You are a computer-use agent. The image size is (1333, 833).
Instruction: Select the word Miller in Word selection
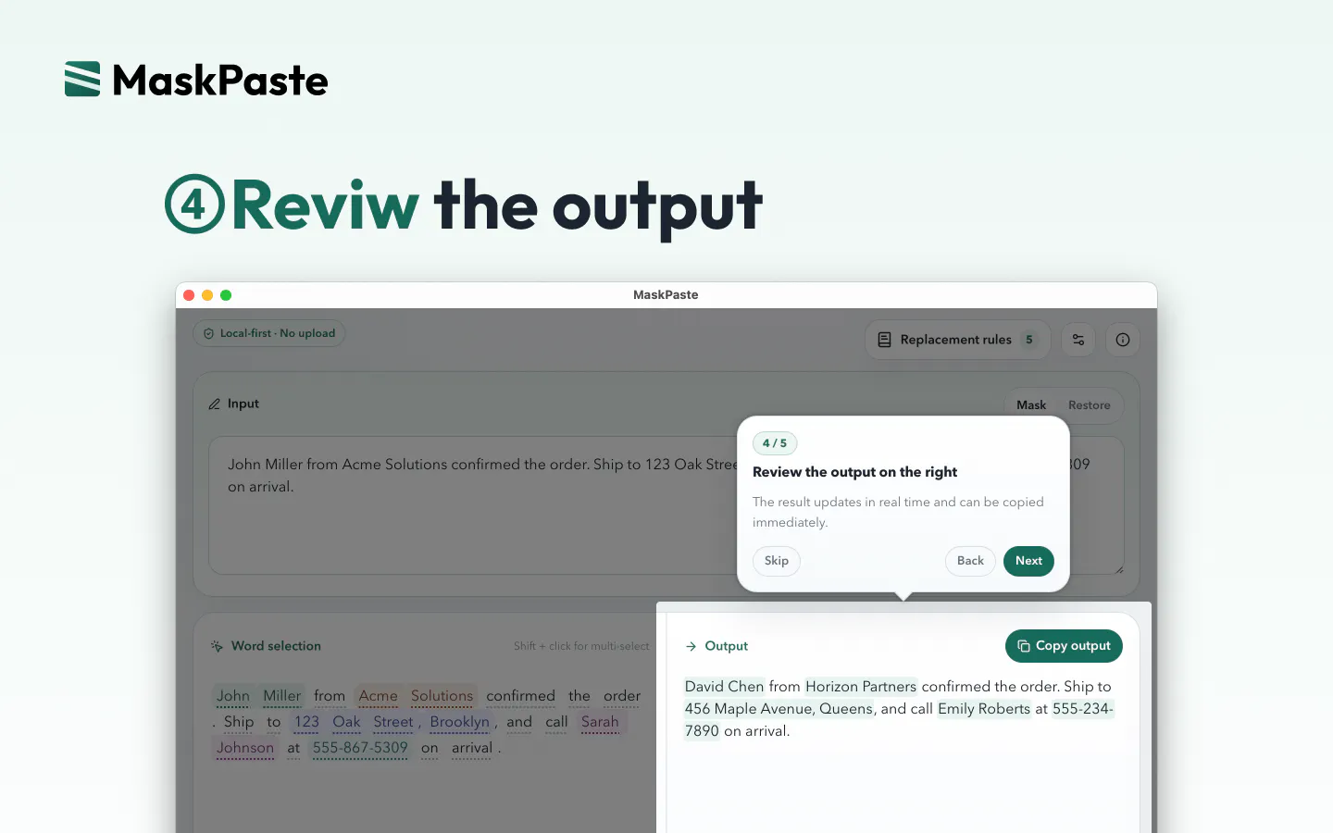coord(282,696)
